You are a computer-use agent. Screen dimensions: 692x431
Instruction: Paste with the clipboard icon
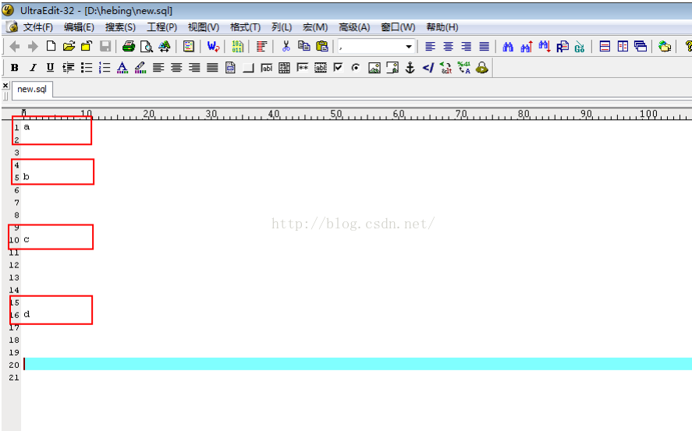coord(323,46)
